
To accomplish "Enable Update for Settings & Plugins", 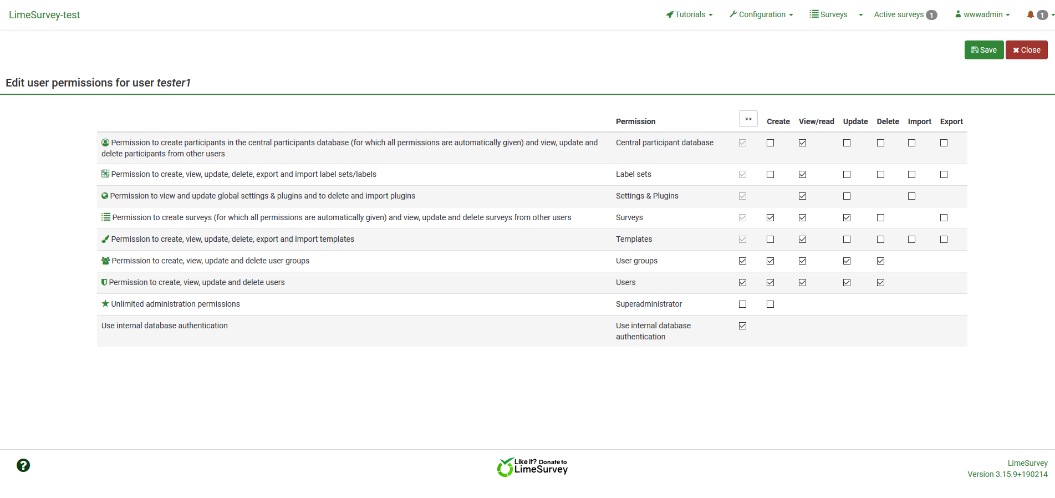I will (847, 196).
